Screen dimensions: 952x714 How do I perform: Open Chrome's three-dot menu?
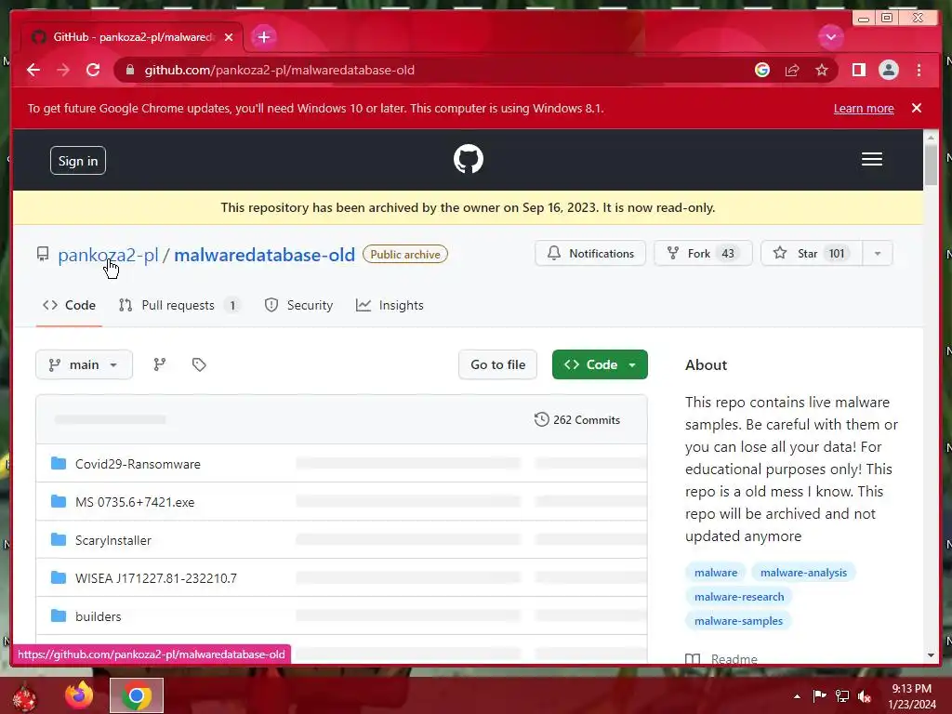pos(919,70)
